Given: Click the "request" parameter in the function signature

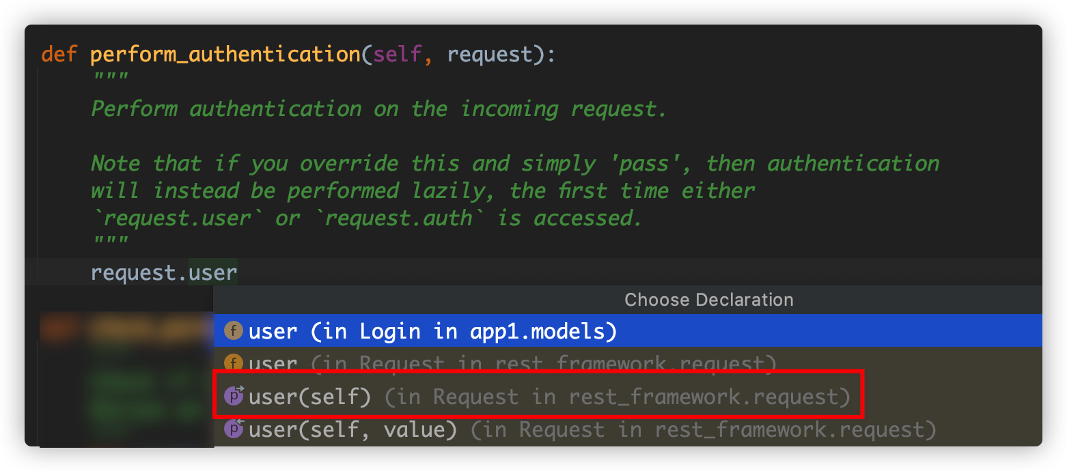Looking at the screenshot, I should 489,55.
